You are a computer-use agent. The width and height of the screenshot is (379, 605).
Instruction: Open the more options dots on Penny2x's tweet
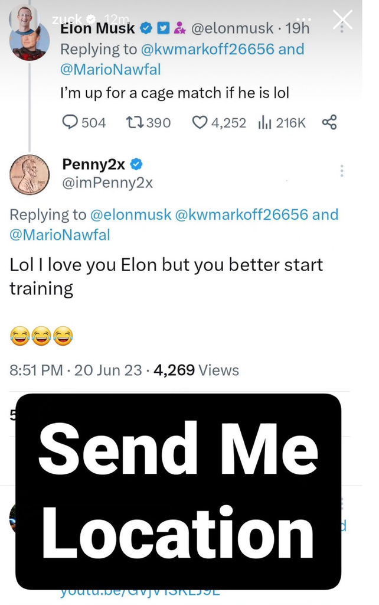341,171
